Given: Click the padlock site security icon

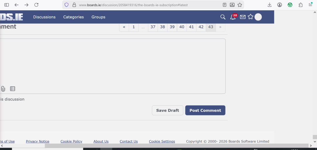Looking at the screenshot, I should point(74,5).
